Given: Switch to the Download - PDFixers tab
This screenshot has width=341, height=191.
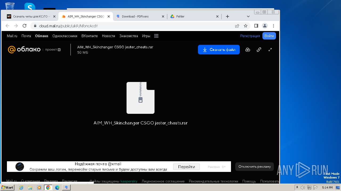Looking at the screenshot, I should (x=140, y=16).
